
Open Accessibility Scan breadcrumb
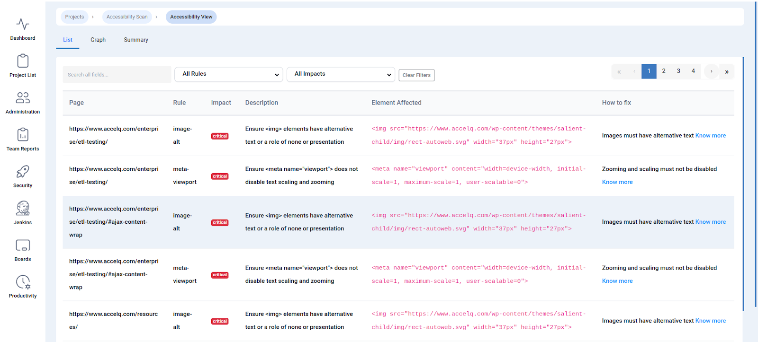tap(127, 17)
